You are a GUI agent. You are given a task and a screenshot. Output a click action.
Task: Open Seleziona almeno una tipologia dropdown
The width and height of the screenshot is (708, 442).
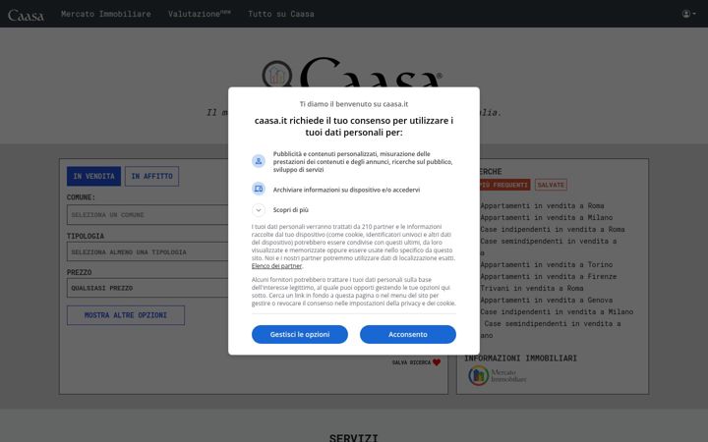147,251
